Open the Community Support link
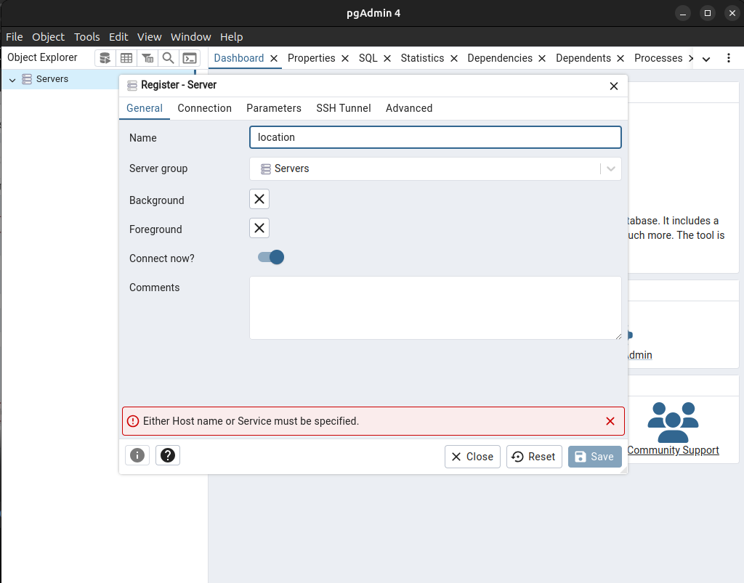 click(673, 450)
